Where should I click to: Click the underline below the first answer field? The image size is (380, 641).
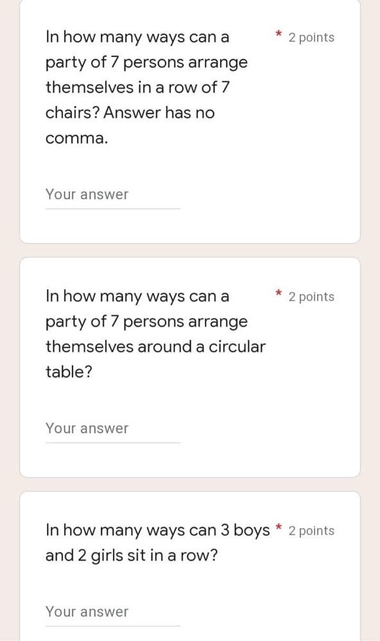point(112,206)
